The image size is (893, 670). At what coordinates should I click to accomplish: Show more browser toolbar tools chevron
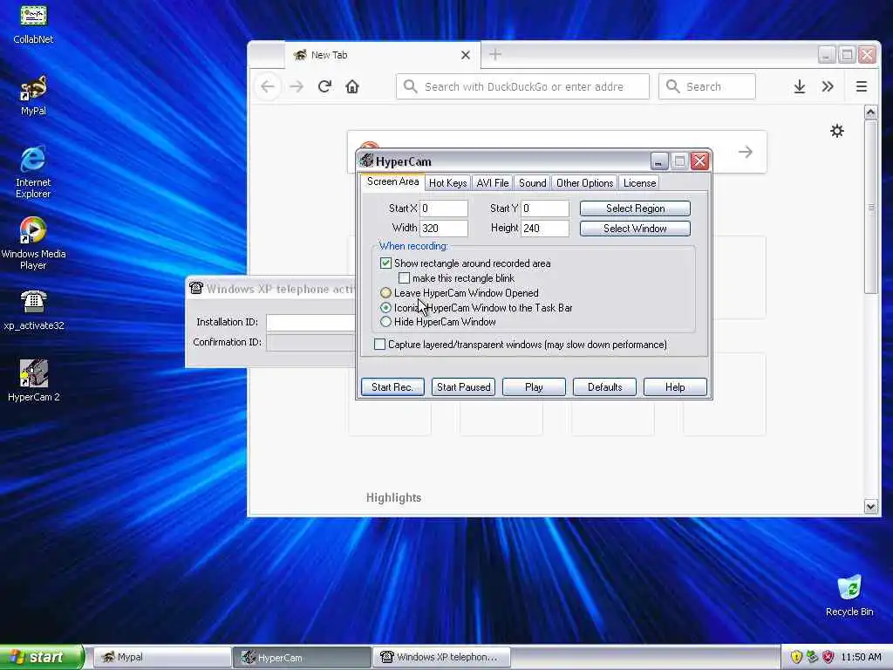[x=828, y=86]
